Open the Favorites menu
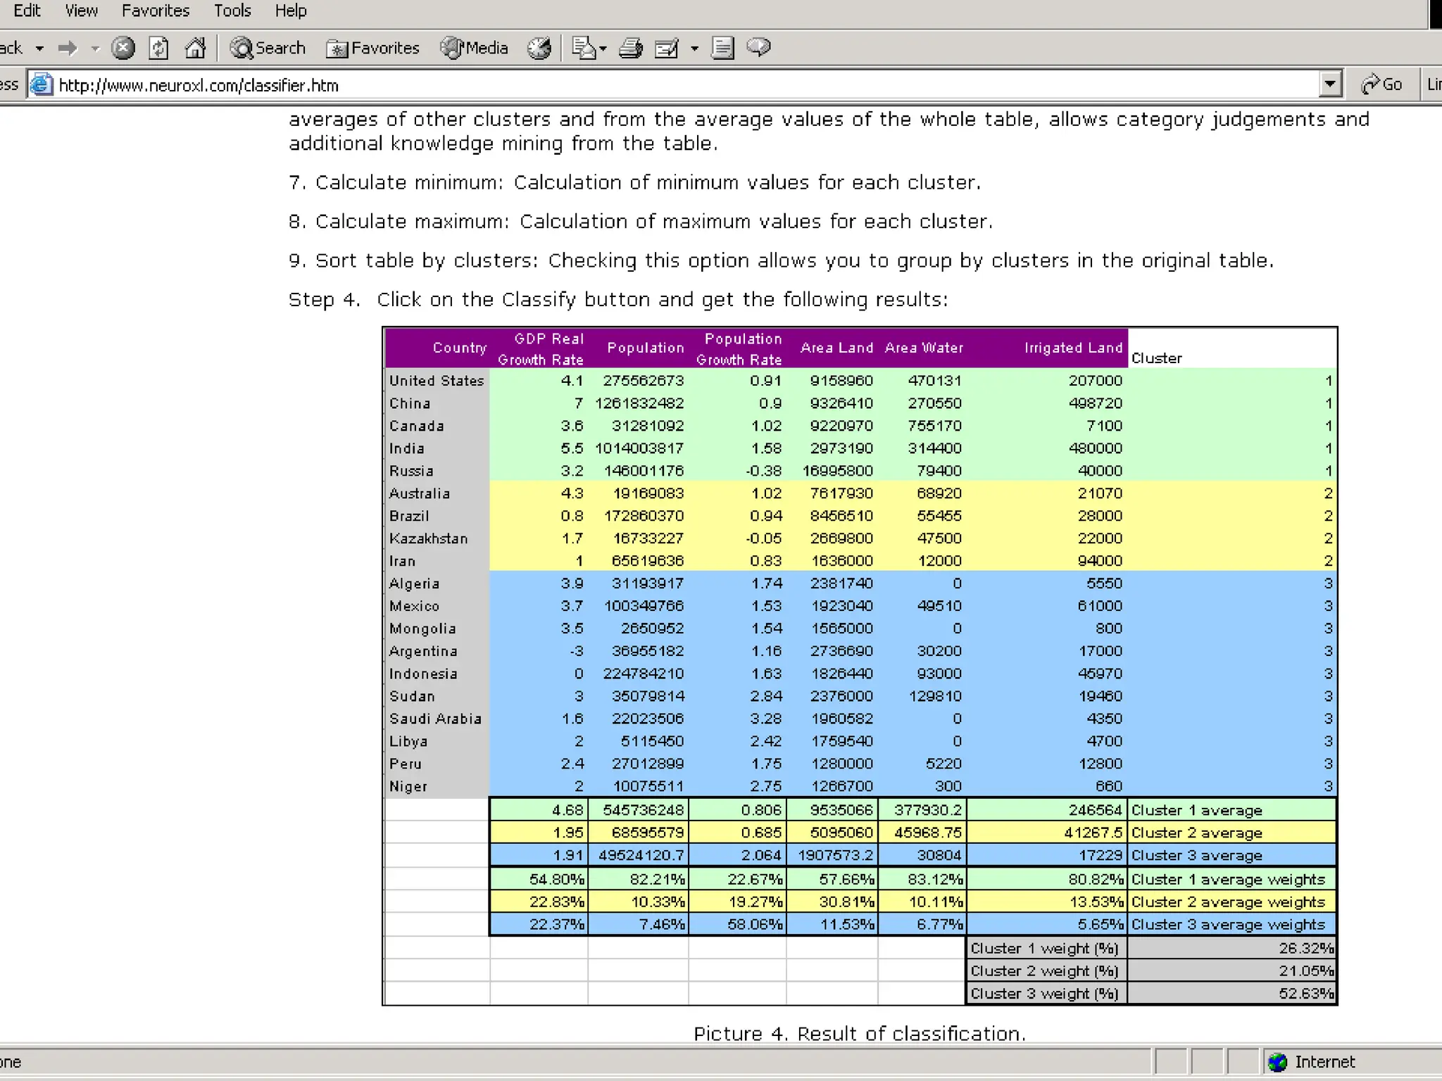This screenshot has width=1442, height=1081. click(x=156, y=11)
